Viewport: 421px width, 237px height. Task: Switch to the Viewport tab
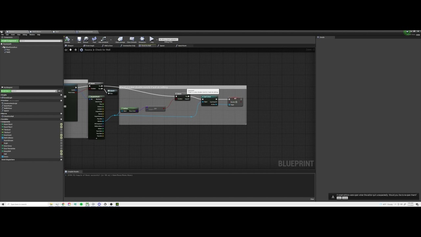coord(70,46)
